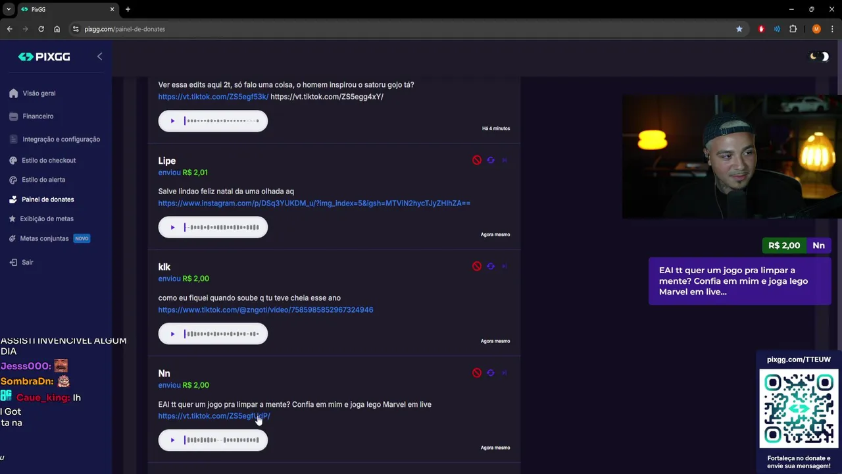Image resolution: width=842 pixels, height=474 pixels.
Task: Seek in klk's audio waveform
Action: (222, 334)
